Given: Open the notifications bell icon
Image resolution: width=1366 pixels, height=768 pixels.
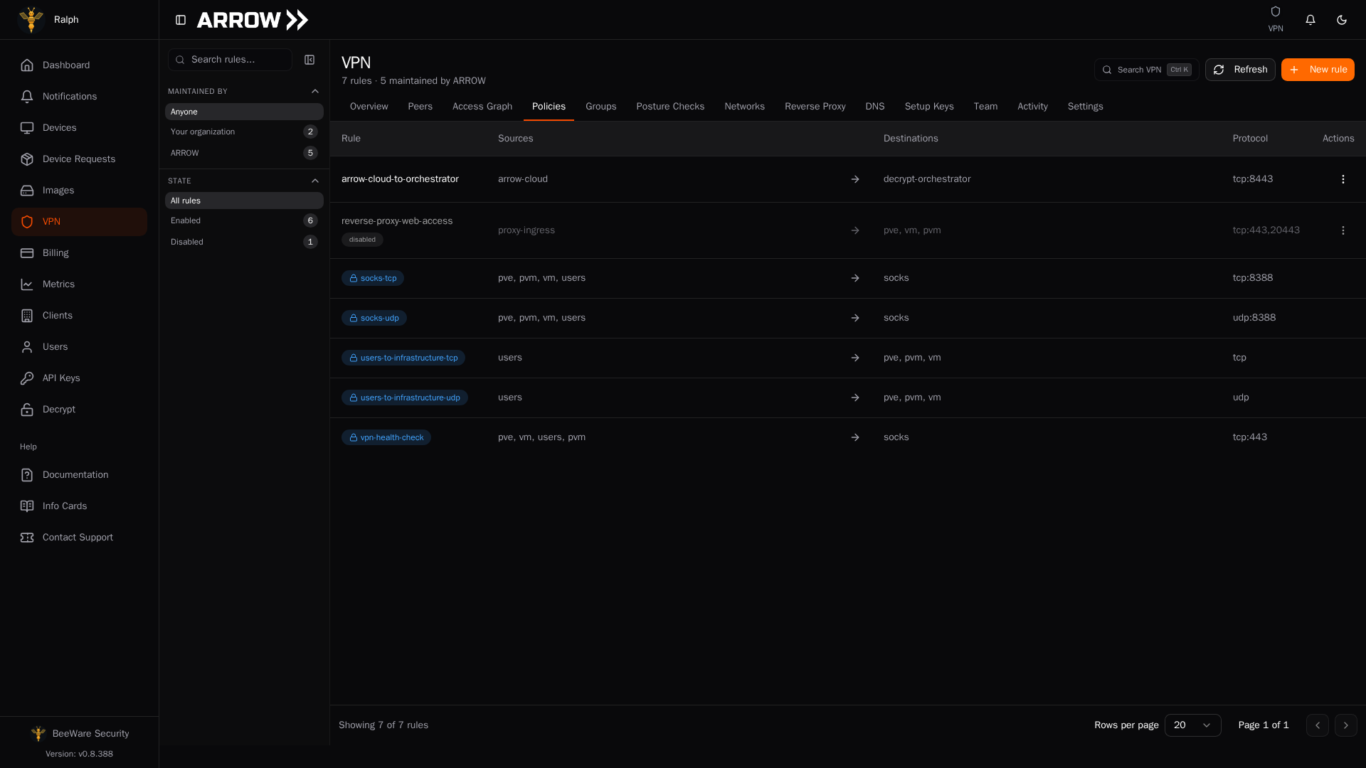Looking at the screenshot, I should (x=1310, y=20).
